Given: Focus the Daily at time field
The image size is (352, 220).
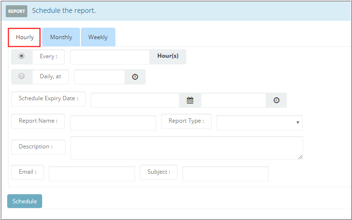Looking at the screenshot, I should [99, 77].
